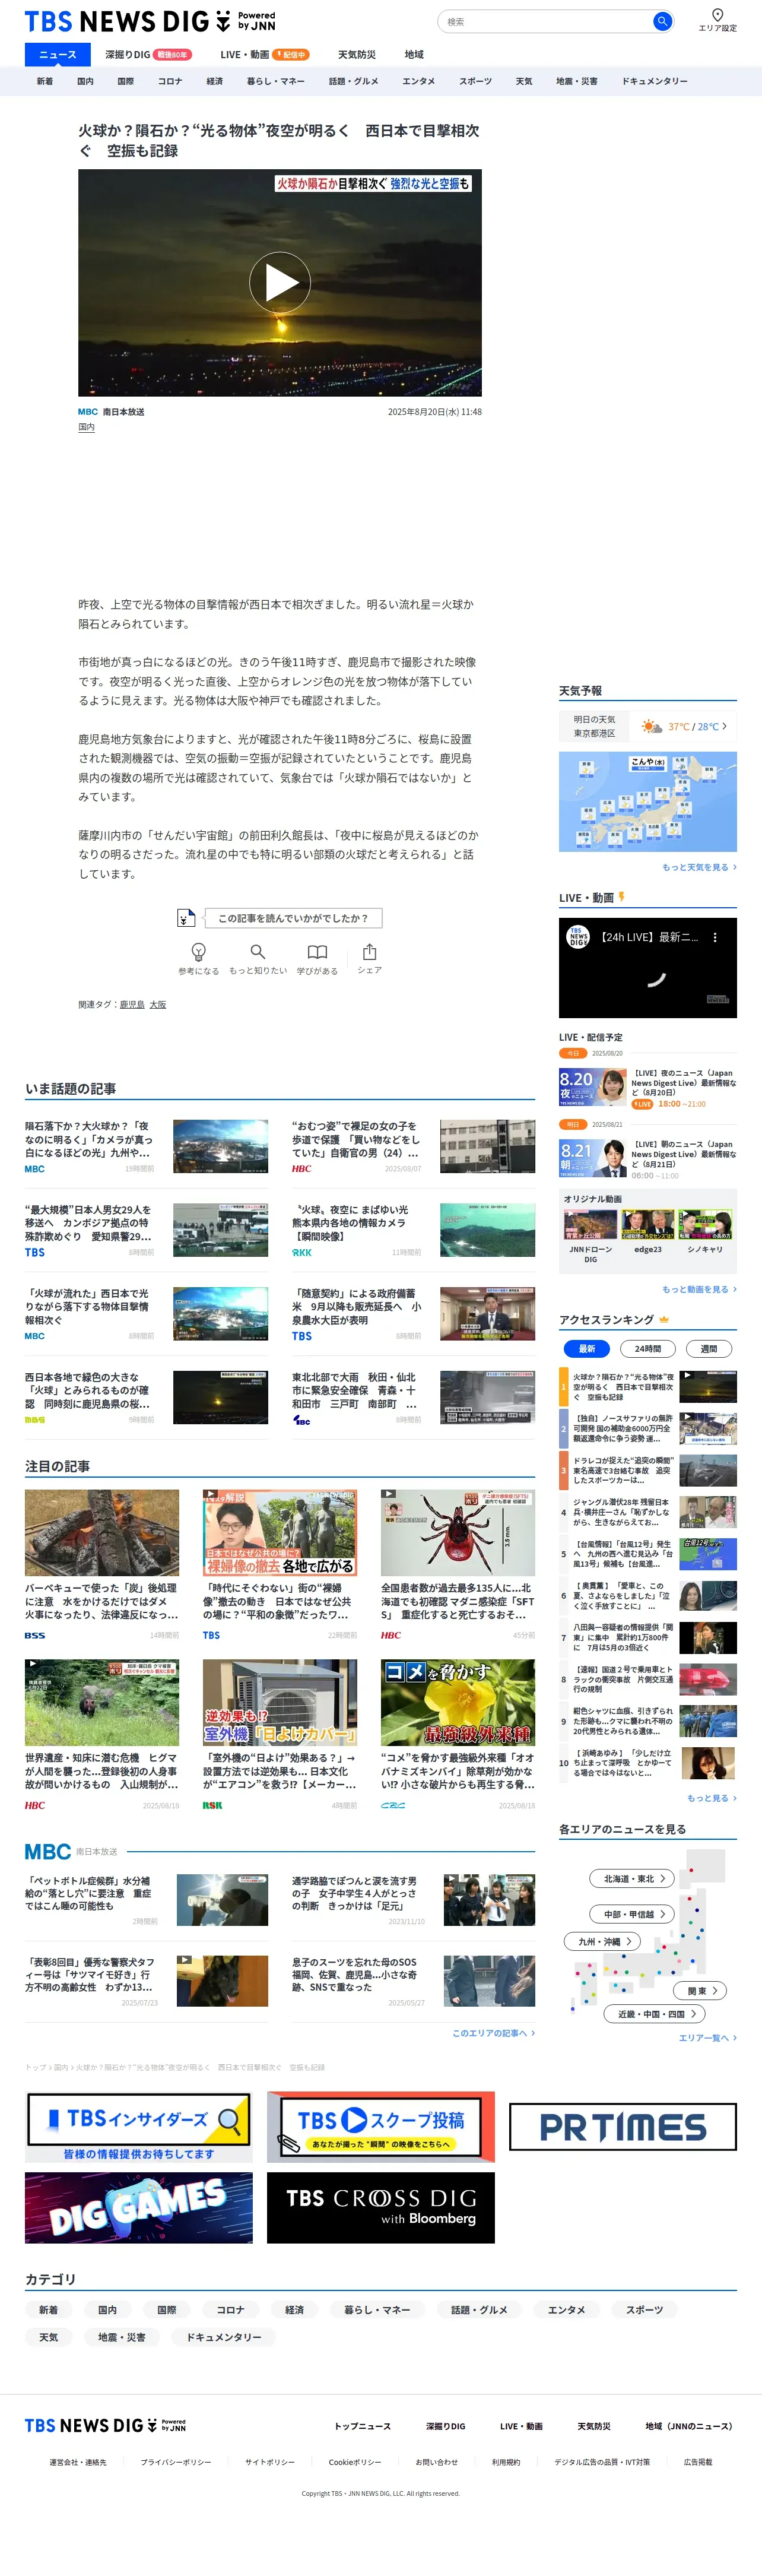Open the バーベキューで使った「炭」 article thumbnail

102,1532
